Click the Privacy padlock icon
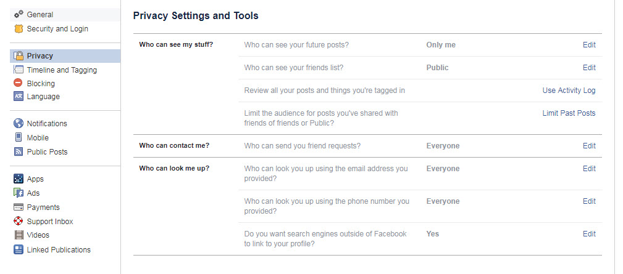The height and width of the screenshot is (274, 623). point(19,56)
